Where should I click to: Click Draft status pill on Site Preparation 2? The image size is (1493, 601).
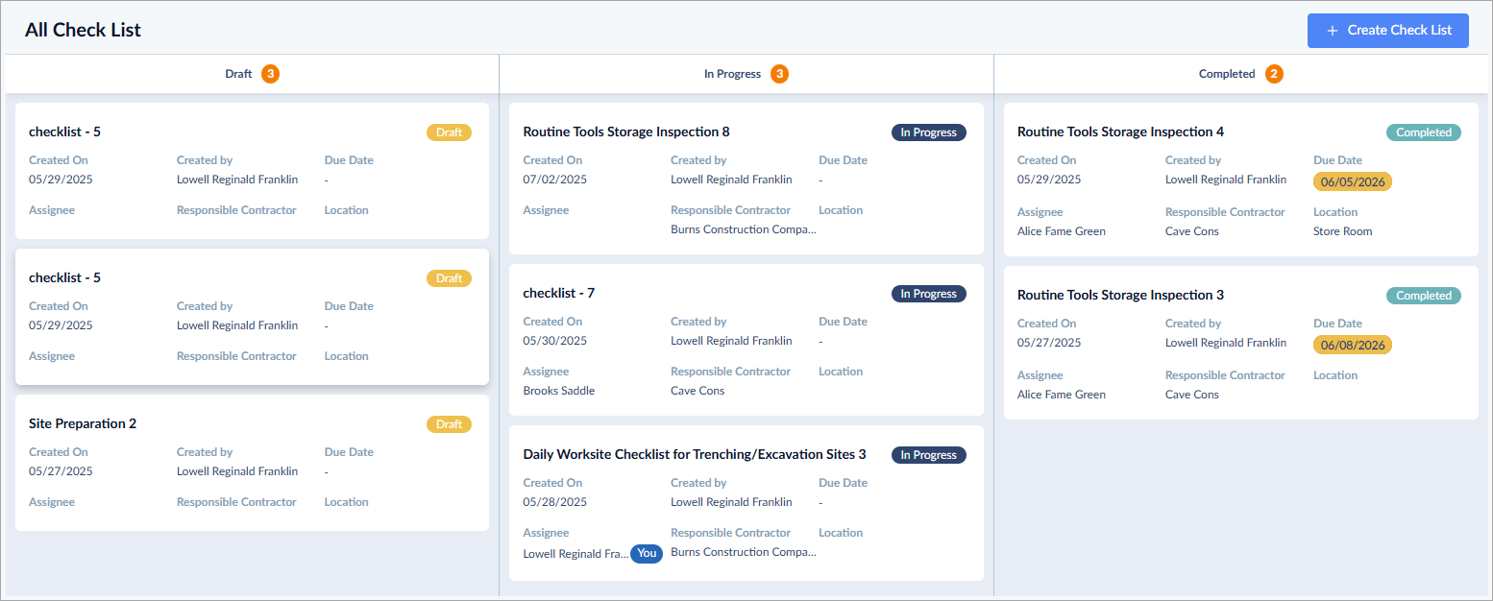[449, 424]
